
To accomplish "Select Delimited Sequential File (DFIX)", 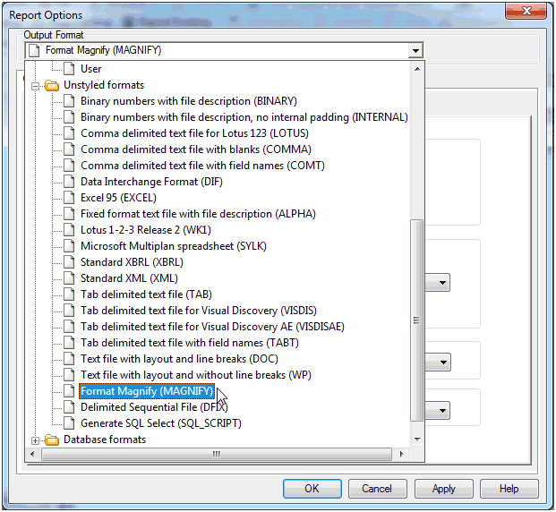I will tap(154, 407).
